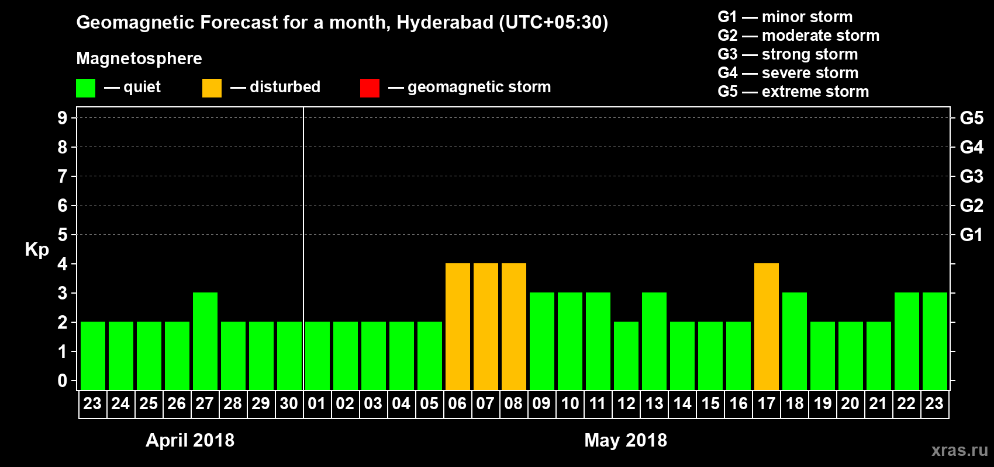
Task: Click the May 2018 month label
Action: point(626,440)
